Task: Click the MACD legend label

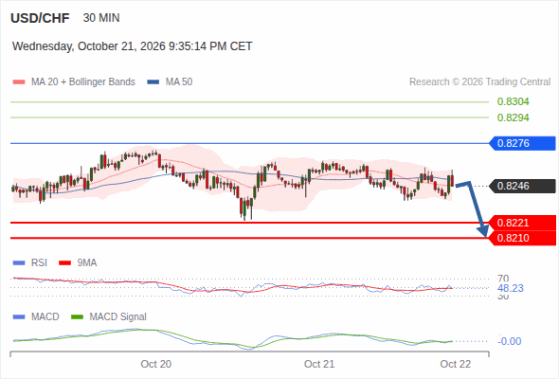Action: [45, 317]
